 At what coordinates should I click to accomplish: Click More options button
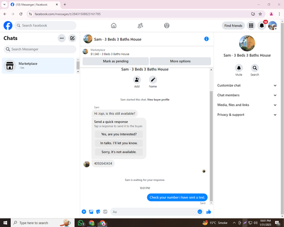(x=180, y=61)
